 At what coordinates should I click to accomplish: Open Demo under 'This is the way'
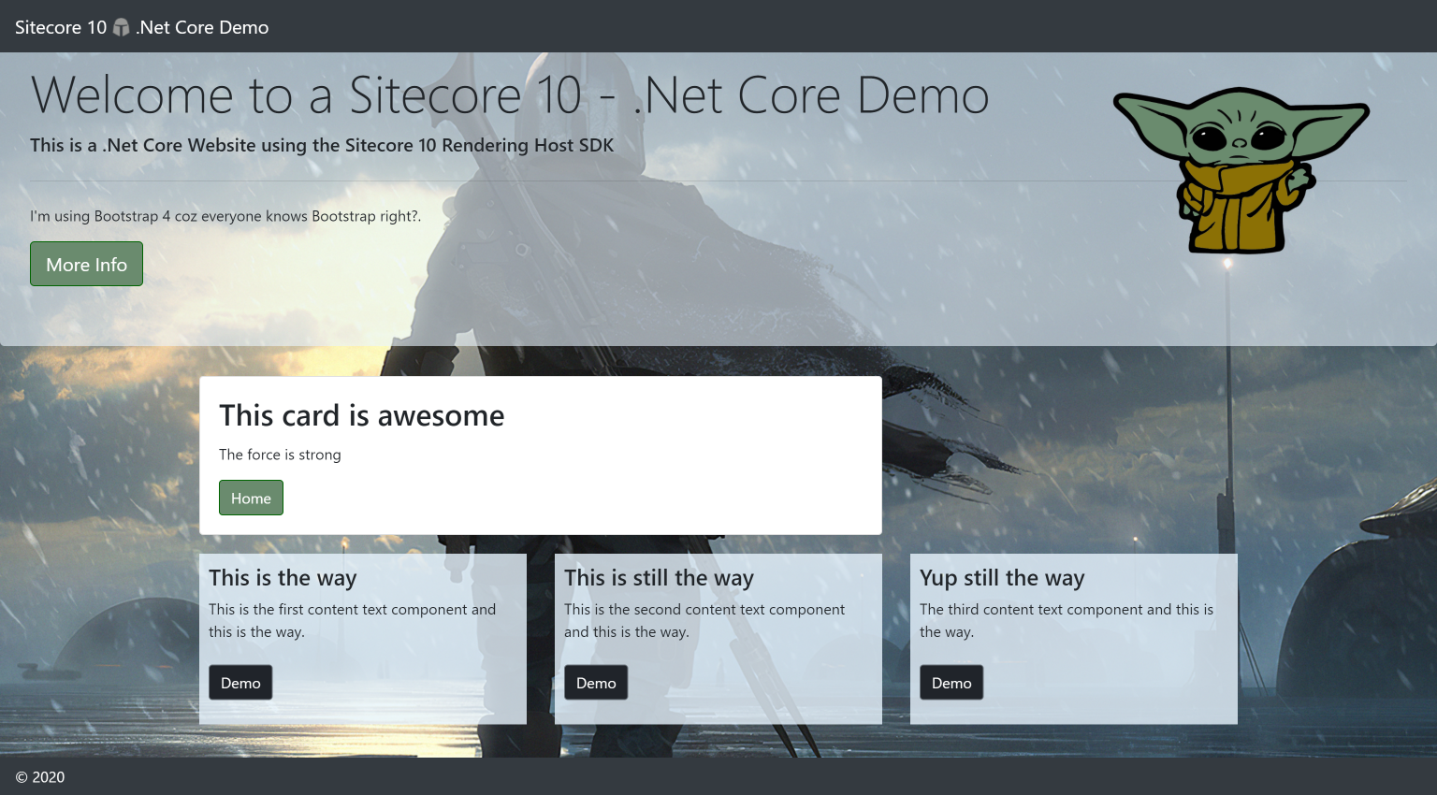tap(240, 683)
